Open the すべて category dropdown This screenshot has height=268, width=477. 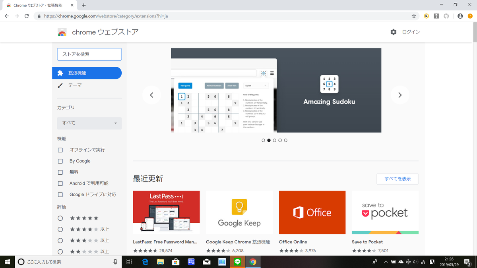[x=89, y=123]
